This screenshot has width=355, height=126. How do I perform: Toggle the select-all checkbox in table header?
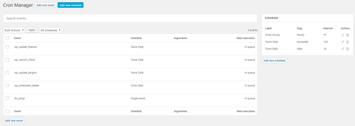pyautogui.click(x=7, y=38)
